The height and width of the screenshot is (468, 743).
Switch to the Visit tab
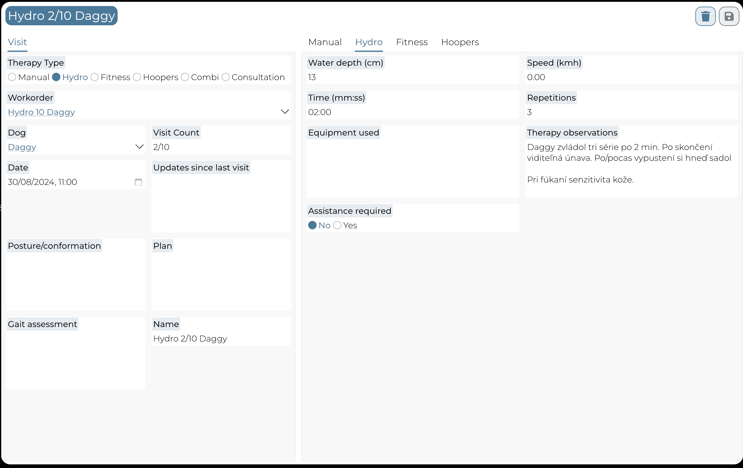[x=17, y=42]
